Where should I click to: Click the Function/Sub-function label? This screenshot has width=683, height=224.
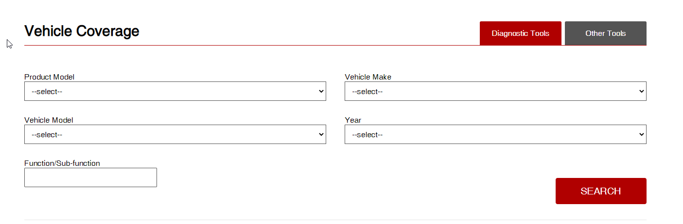pyautogui.click(x=62, y=163)
